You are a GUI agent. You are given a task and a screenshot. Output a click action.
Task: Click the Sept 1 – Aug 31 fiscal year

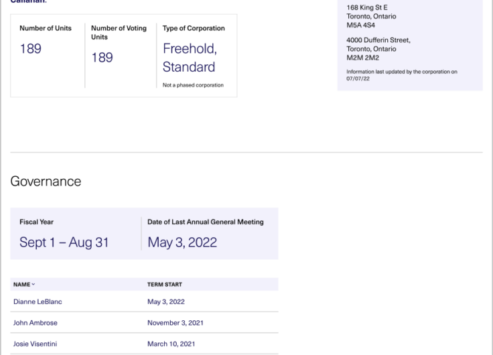click(64, 242)
